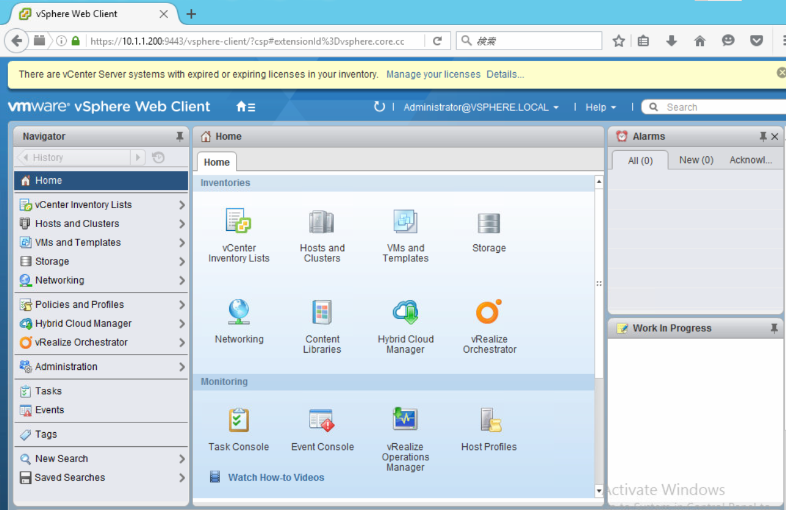
Task: Expand Policies and Profiles in Navigator
Action: tap(181, 305)
